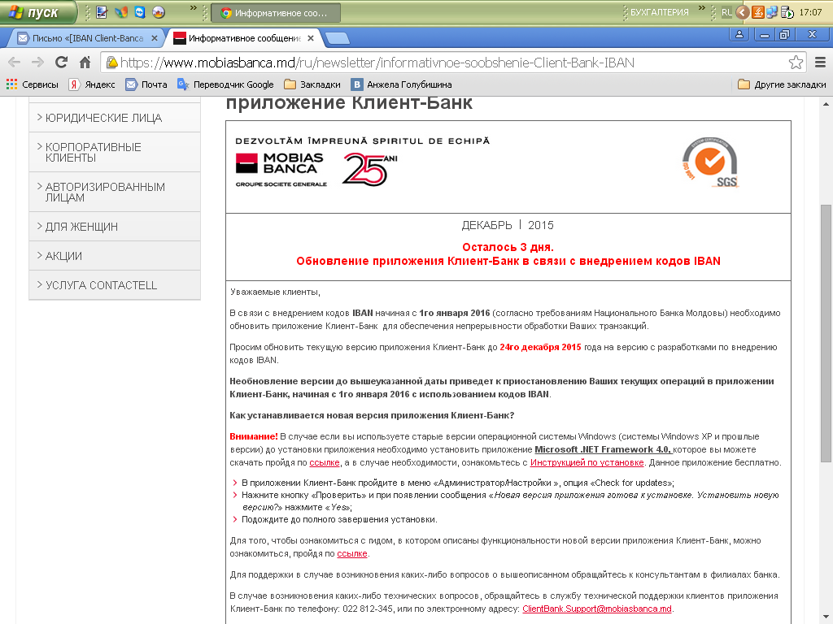The height and width of the screenshot is (624, 833).
Task: Open the Инструкцией по установке link
Action: pyautogui.click(x=587, y=462)
